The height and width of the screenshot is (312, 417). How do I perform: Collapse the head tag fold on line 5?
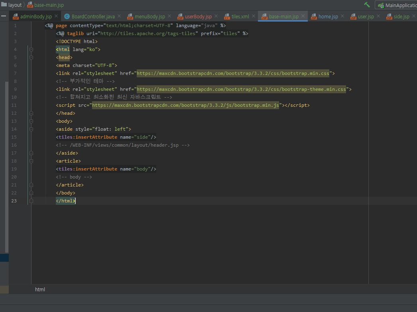coord(31,57)
